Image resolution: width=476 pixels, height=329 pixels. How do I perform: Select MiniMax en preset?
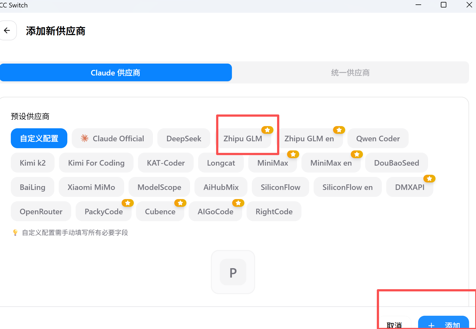coord(331,163)
